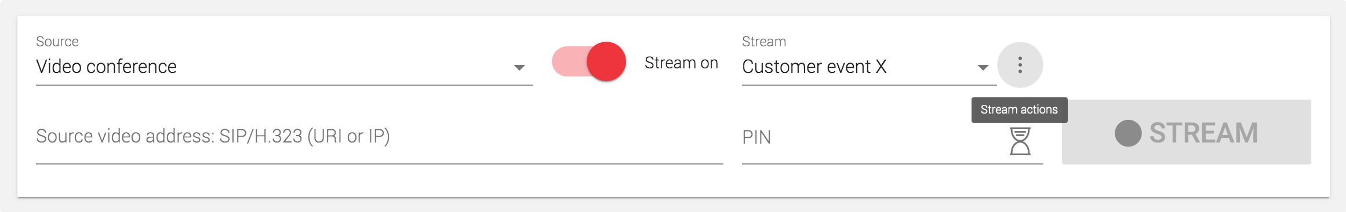
Task: Click the STREAM button
Action: (1186, 132)
